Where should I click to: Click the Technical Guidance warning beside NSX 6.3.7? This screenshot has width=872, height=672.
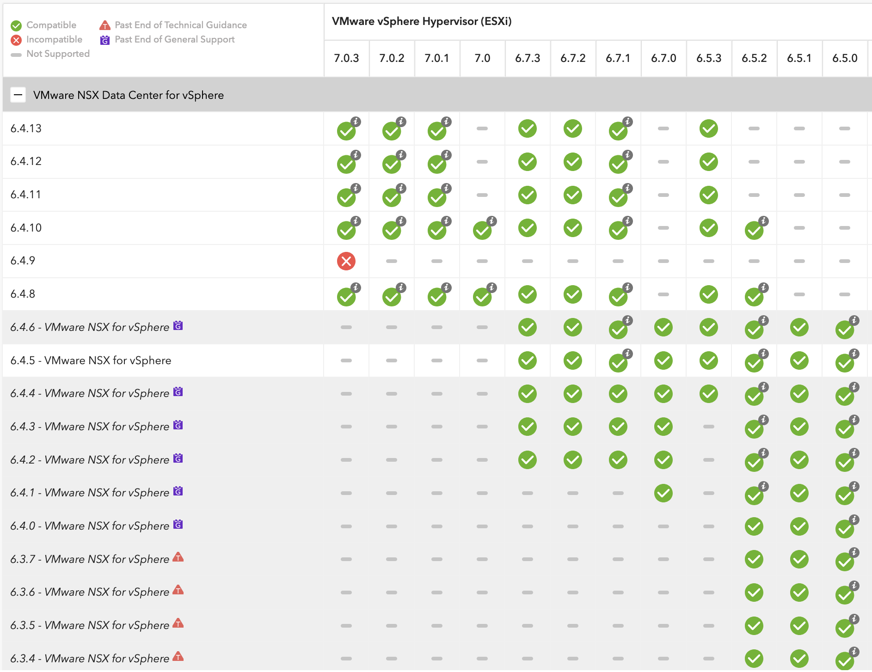[178, 557]
